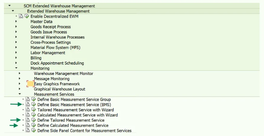Image resolution: width=264 pixels, height=136 pixels.
Task: Execute Define Calculated Measurement Service activity icon
Action: (33, 125)
